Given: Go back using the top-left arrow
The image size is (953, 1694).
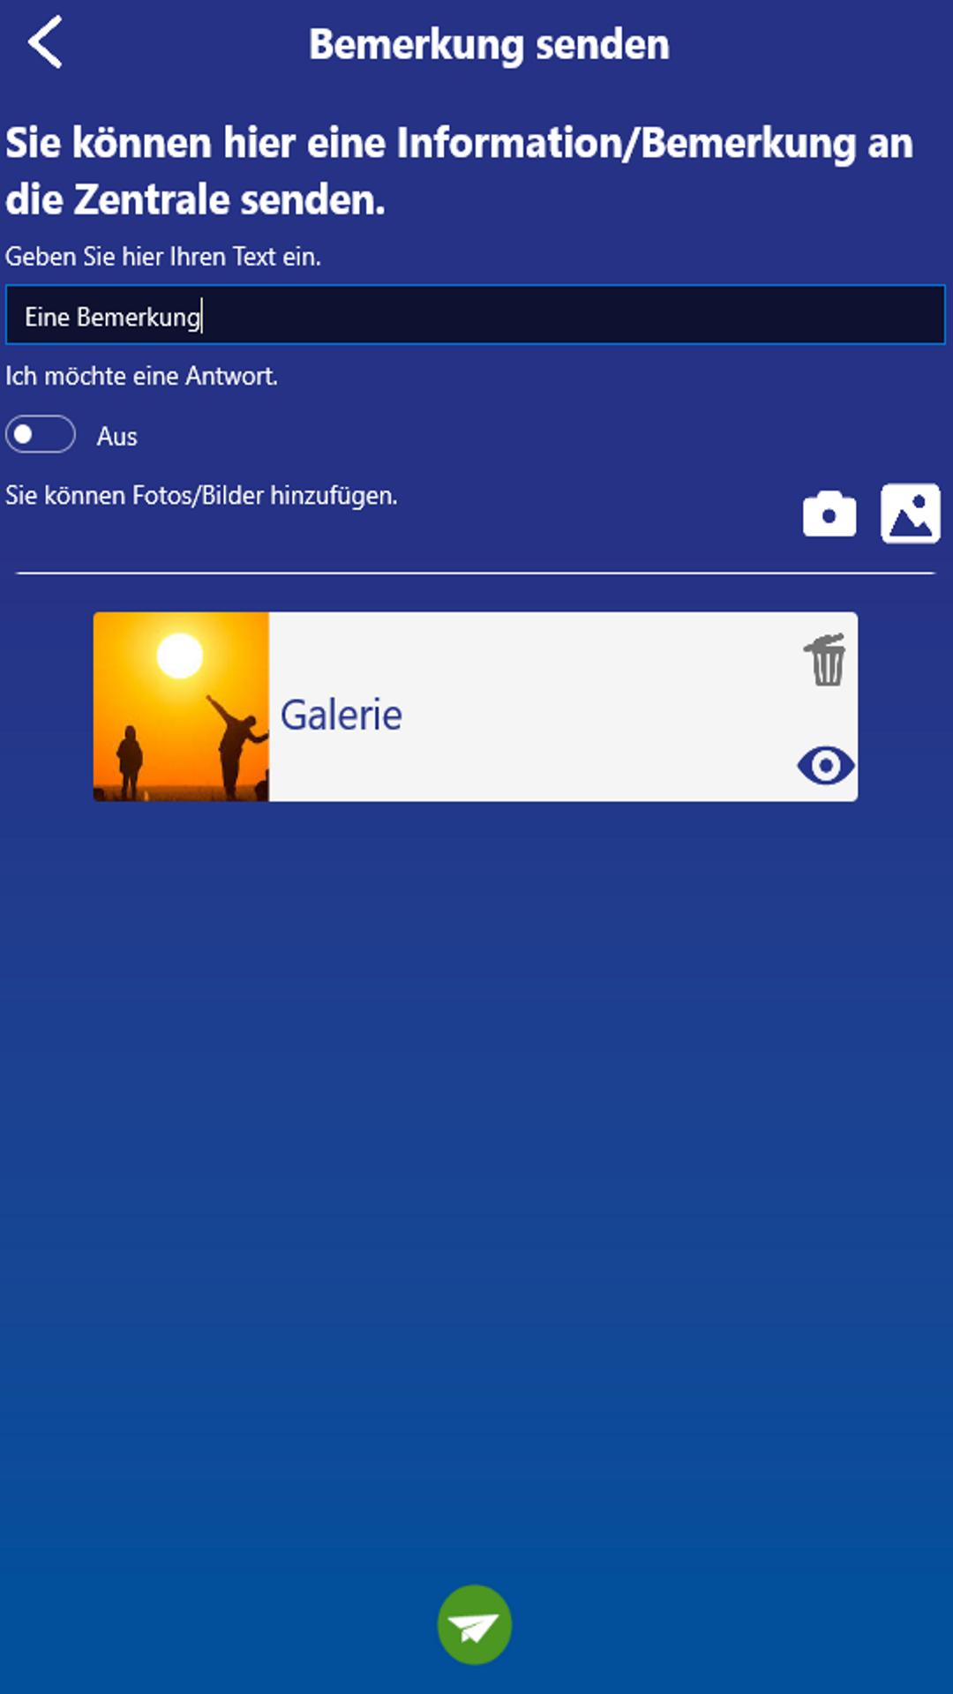Looking at the screenshot, I should [45, 42].
